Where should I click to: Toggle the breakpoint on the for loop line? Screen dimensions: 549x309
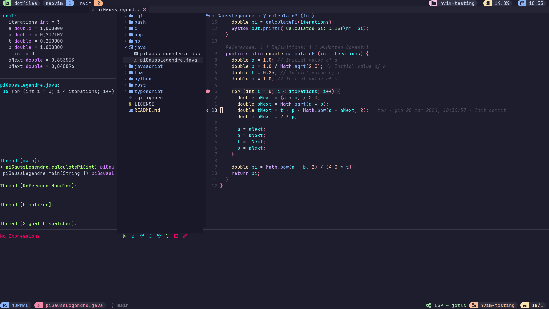(x=208, y=91)
